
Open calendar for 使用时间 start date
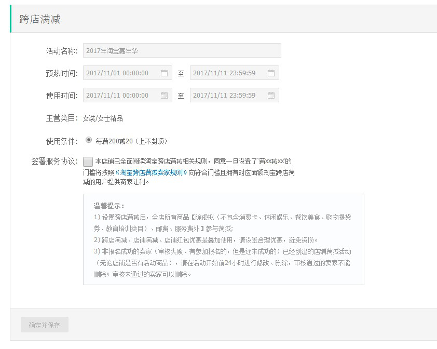(x=164, y=96)
